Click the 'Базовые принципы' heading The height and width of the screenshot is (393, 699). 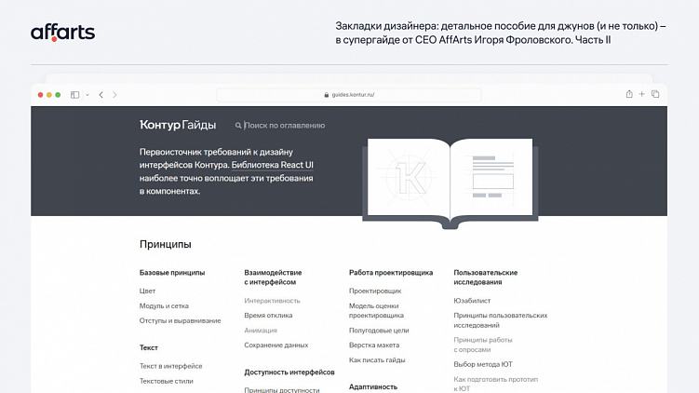(172, 273)
